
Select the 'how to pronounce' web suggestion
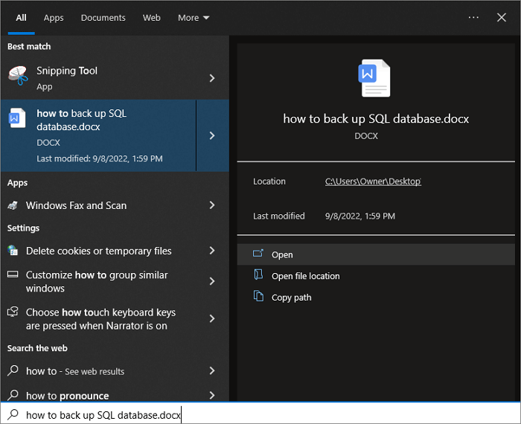68,395
